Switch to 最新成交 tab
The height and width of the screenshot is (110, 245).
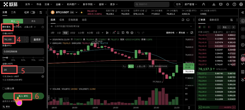(214, 20)
